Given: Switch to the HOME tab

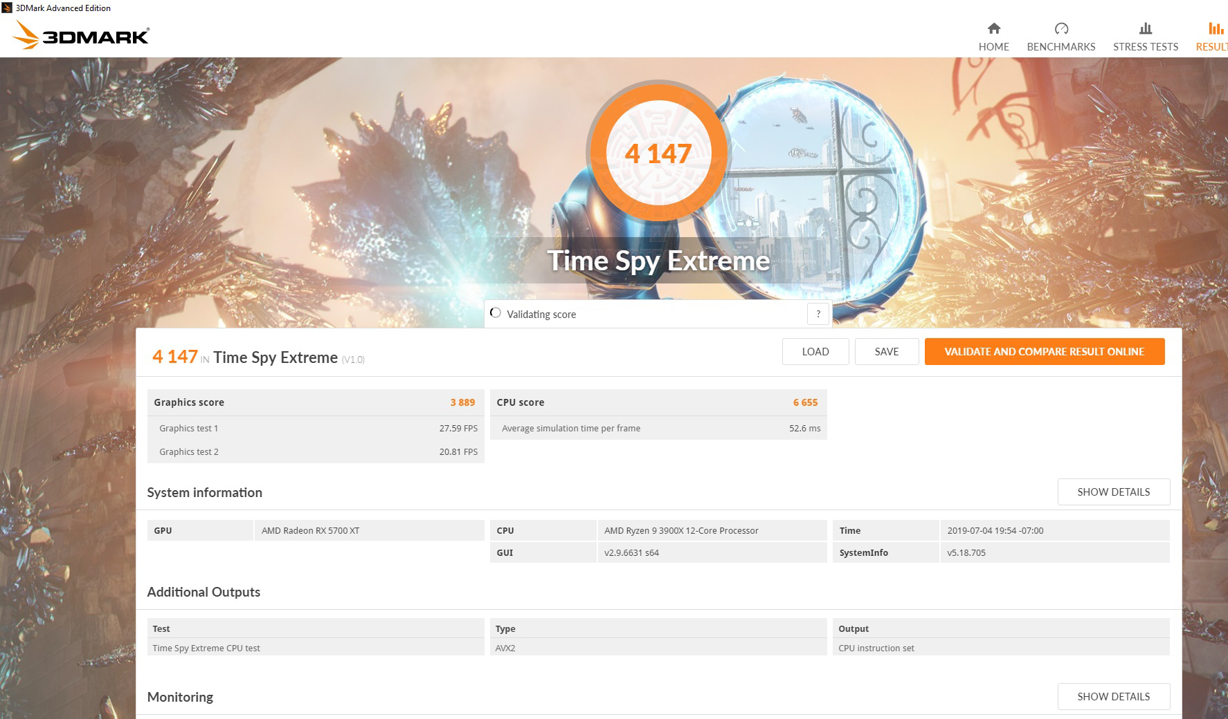Looking at the screenshot, I should pyautogui.click(x=993, y=46).
